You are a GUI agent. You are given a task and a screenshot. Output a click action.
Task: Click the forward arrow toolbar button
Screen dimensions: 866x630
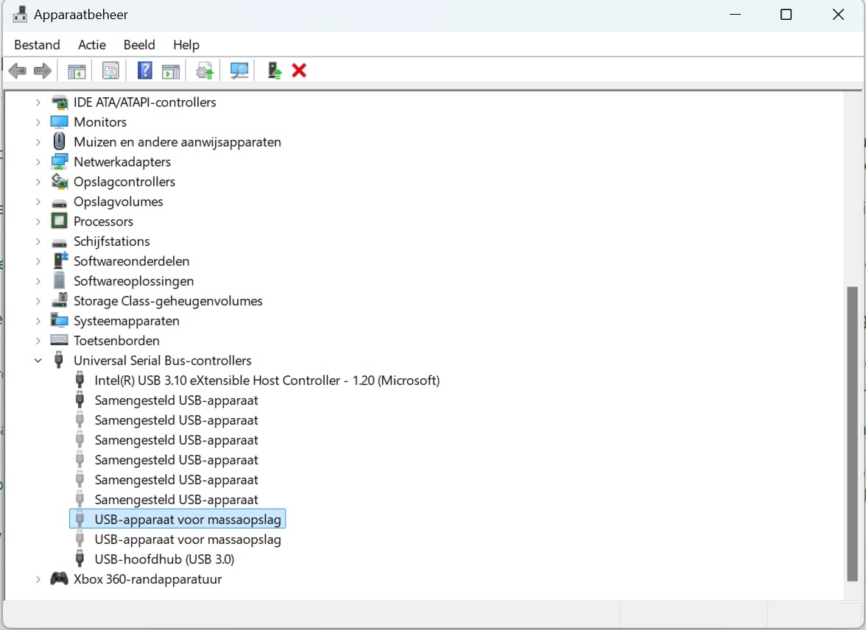pyautogui.click(x=43, y=71)
